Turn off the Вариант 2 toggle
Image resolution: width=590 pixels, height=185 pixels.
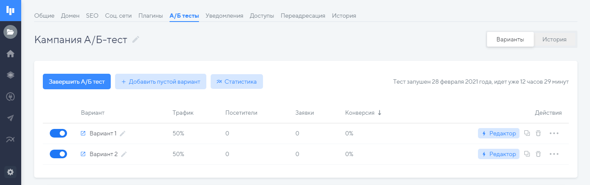click(x=58, y=154)
